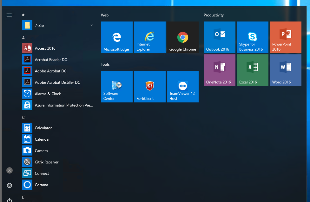Open the Settings gear in the sidebar
Viewport: 310px width, 202px height.
[x=10, y=185]
